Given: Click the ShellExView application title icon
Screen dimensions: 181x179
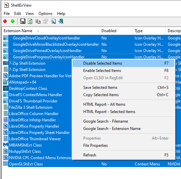Looking at the screenshot, I should (6, 5).
